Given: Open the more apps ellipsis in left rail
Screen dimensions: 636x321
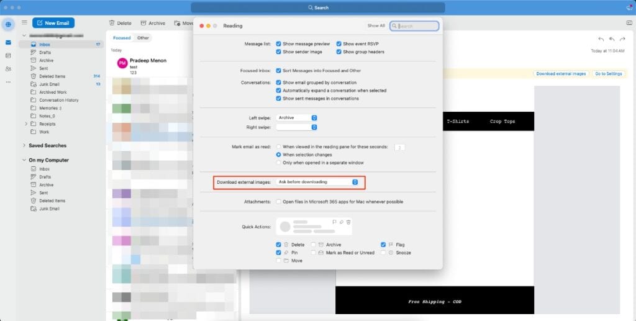Looking at the screenshot, I should click(8, 82).
